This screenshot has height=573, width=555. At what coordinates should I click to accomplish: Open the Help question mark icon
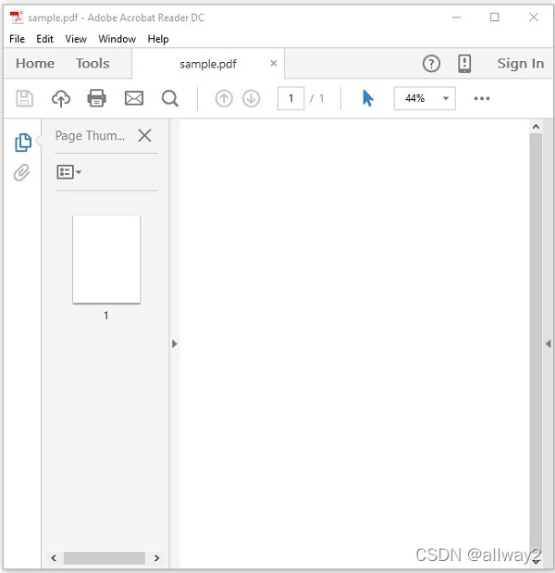pos(431,64)
